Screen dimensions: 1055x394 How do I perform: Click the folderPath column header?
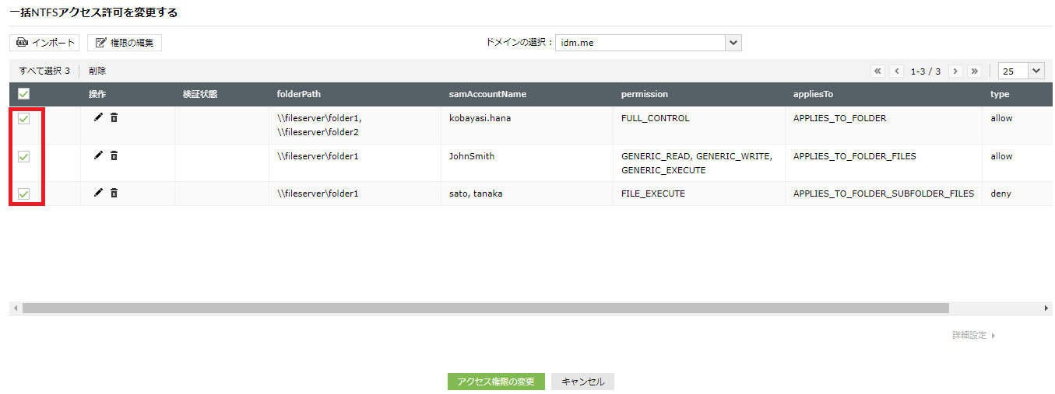pos(299,94)
